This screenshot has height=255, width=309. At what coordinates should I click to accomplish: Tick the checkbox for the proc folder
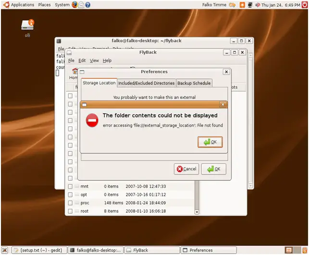pos(70,203)
